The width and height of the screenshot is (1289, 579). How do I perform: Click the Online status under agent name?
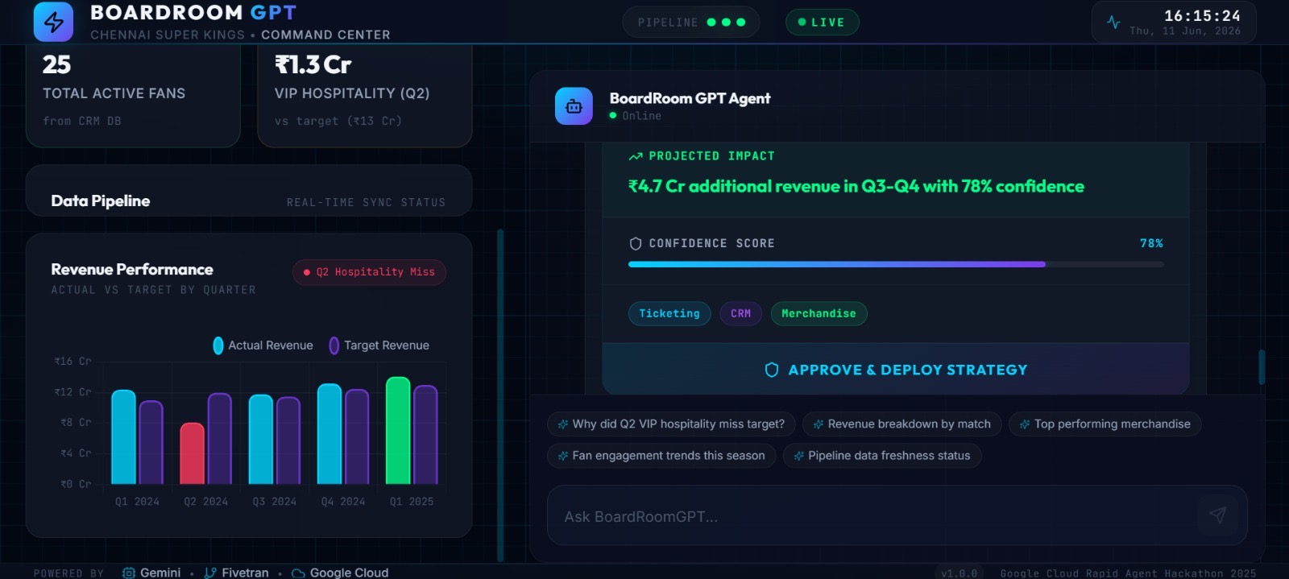(636, 116)
